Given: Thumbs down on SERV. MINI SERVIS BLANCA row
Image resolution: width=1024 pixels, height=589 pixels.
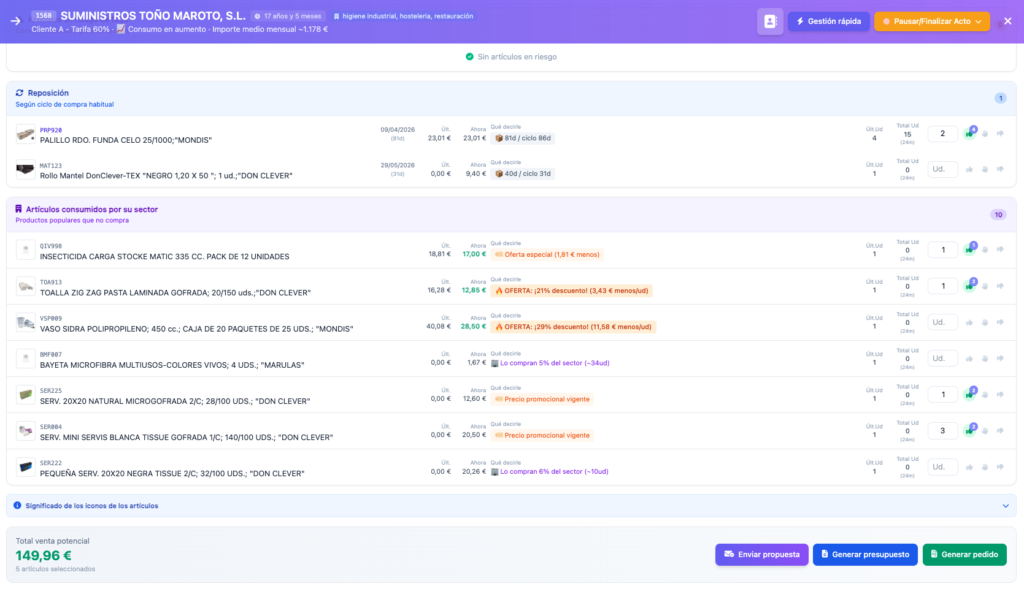Looking at the screenshot, I should 1000,431.
